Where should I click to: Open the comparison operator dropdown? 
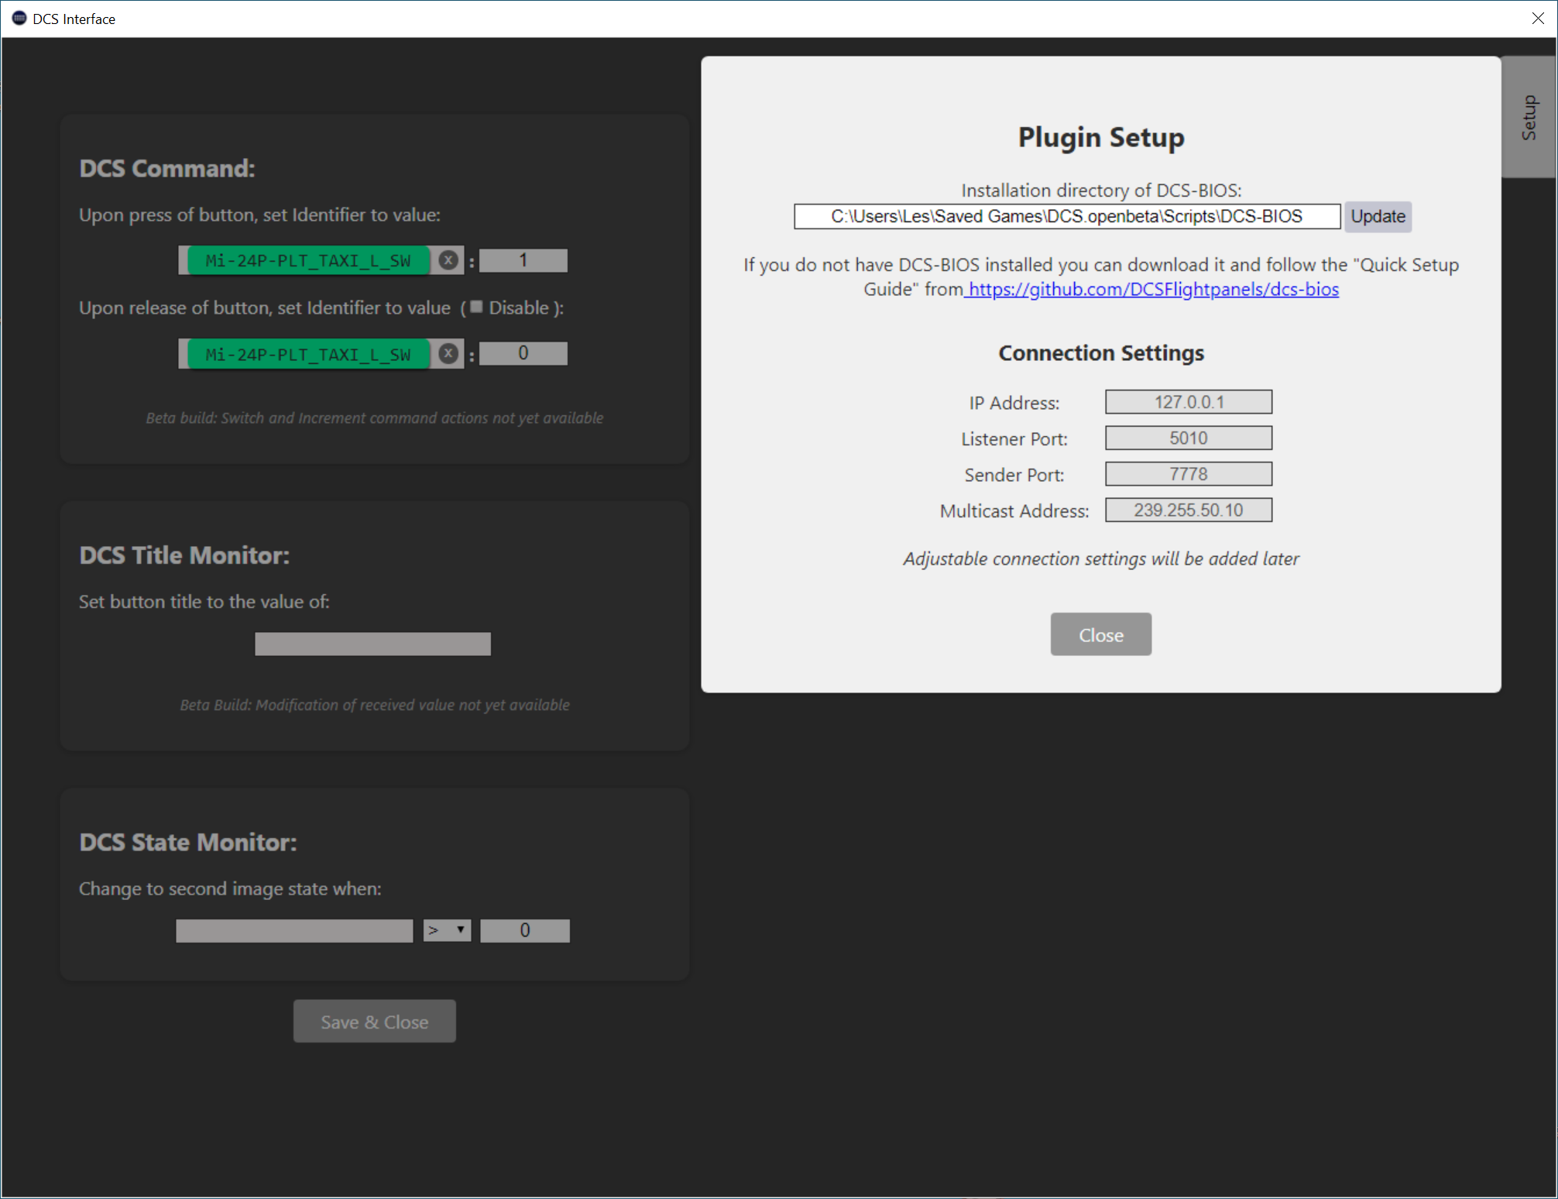point(447,930)
